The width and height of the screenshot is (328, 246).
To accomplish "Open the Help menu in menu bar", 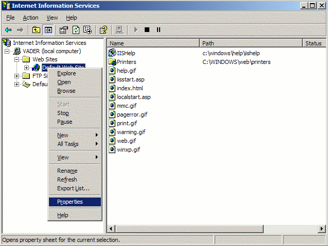I will pyautogui.click(x=72, y=18).
